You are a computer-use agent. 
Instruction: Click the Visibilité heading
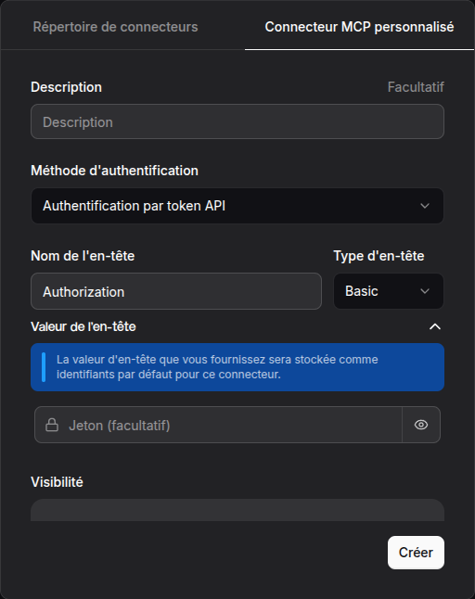point(57,482)
